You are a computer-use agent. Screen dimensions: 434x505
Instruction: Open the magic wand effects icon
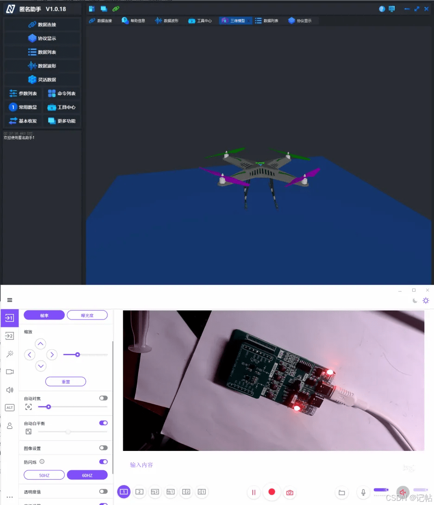[10, 354]
